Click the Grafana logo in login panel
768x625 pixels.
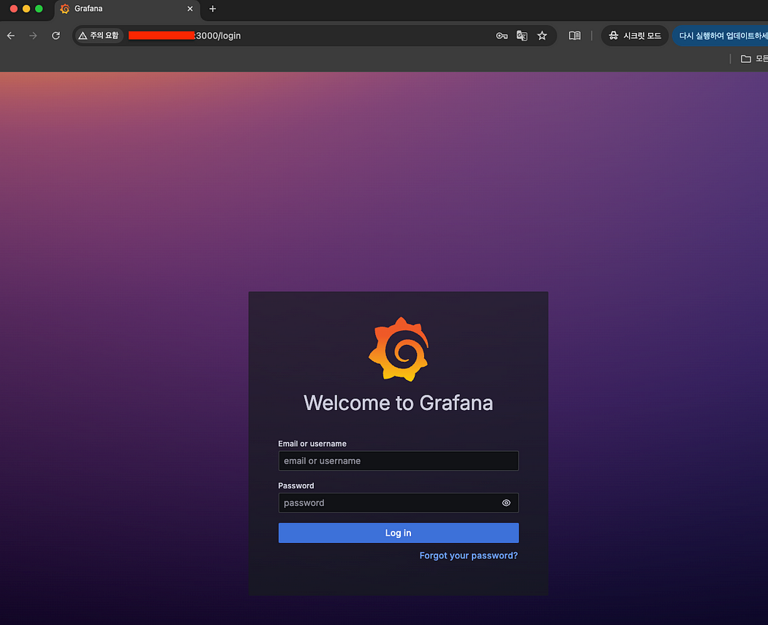pos(399,349)
